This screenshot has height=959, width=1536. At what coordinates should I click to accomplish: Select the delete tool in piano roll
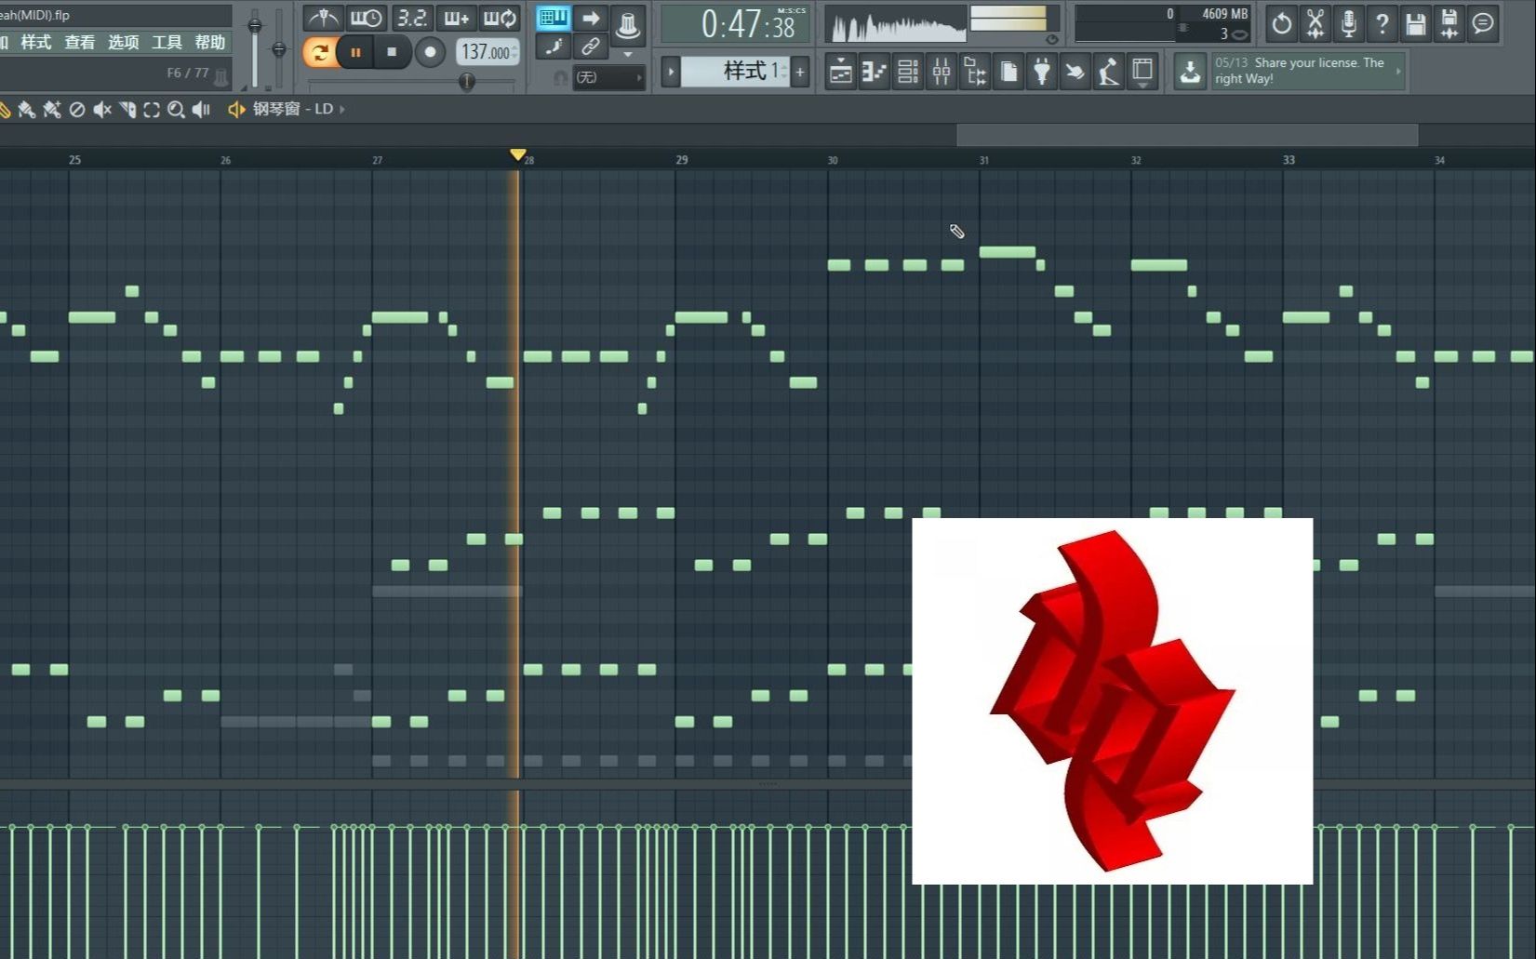pos(77,110)
